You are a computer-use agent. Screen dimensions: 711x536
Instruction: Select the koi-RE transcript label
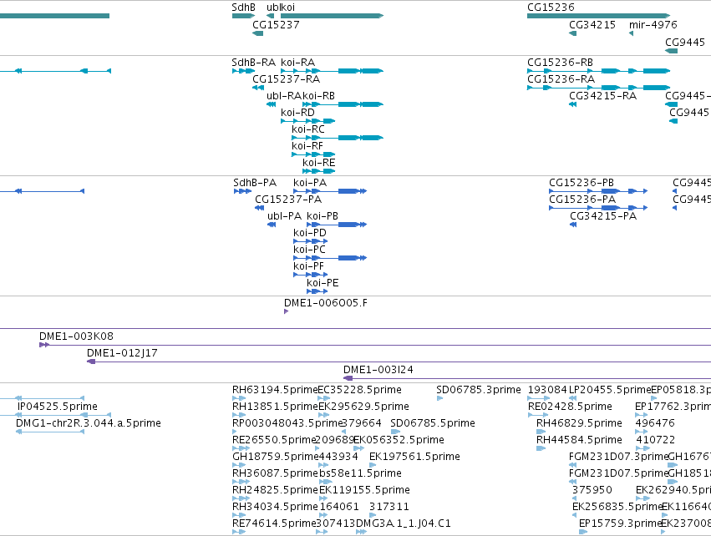[319, 163]
